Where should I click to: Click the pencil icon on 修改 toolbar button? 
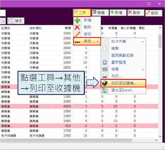coord(148,12)
